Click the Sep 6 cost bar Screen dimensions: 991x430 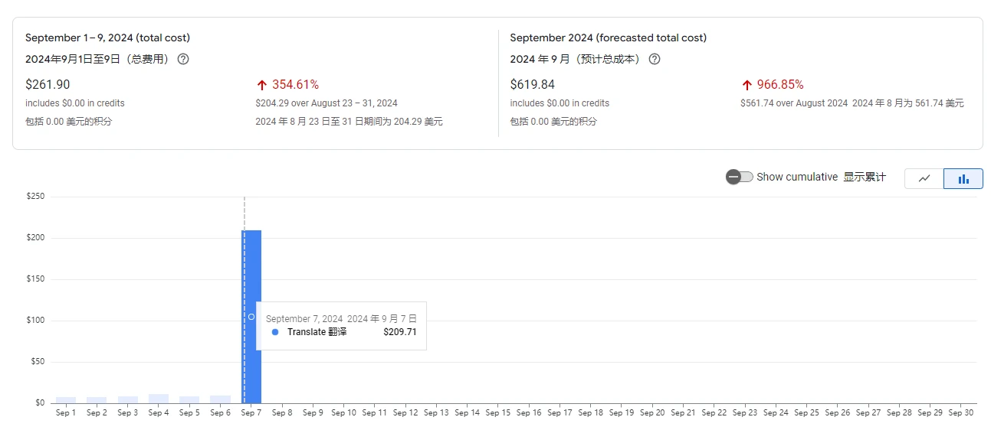[x=221, y=399]
